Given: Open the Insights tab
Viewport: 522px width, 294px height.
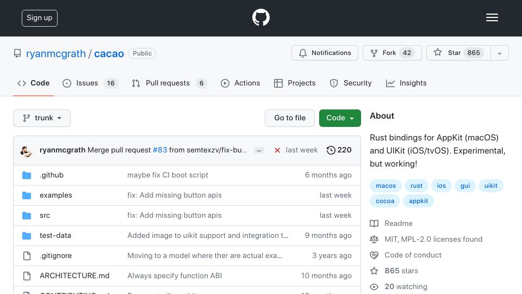Looking at the screenshot, I should (406, 83).
